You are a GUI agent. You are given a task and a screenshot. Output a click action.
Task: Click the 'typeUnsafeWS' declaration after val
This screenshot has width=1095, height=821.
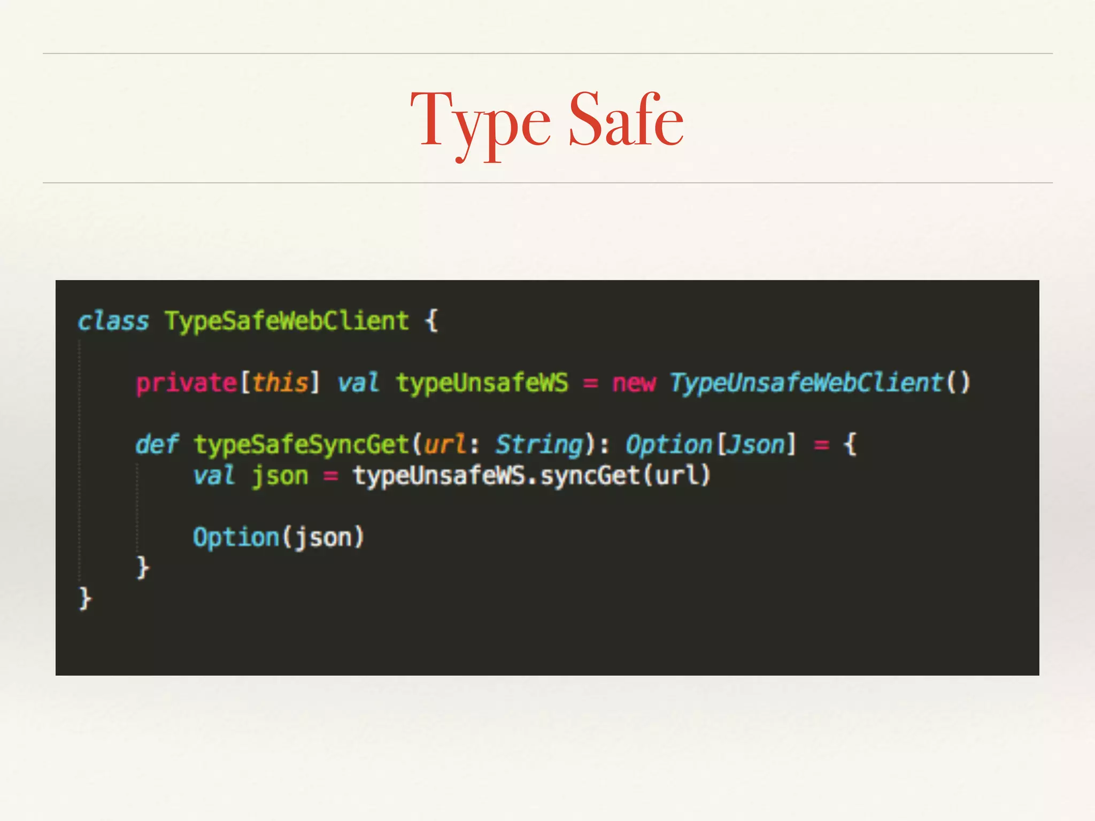pyautogui.click(x=482, y=384)
